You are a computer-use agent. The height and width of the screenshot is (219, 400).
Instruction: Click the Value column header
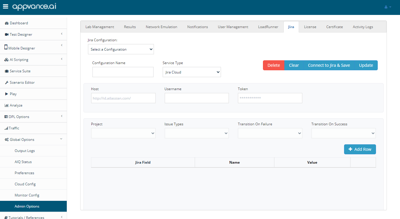312,162
